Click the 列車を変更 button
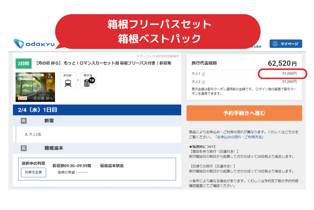The image size is (314, 210). pos(34,172)
